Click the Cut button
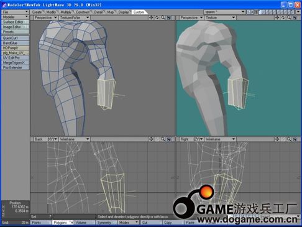Screen dimensions: 302x227 pyautogui.click(x=152, y=223)
